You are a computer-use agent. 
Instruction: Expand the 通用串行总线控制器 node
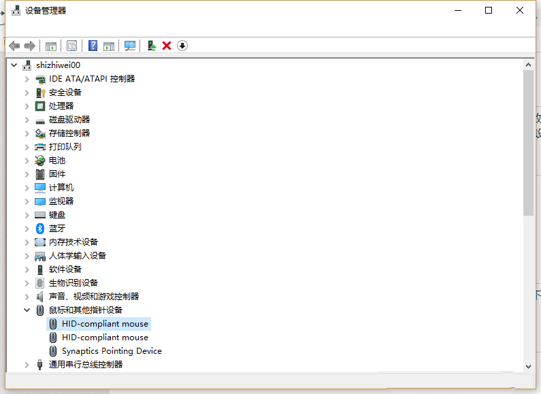point(27,365)
